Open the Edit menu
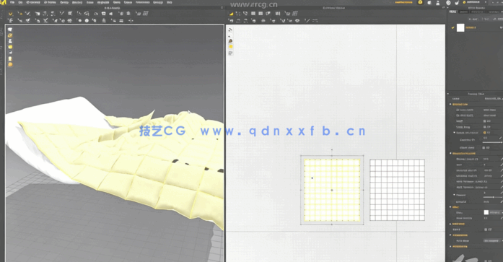Viewport: 503px width, 262px height. click(20, 2)
